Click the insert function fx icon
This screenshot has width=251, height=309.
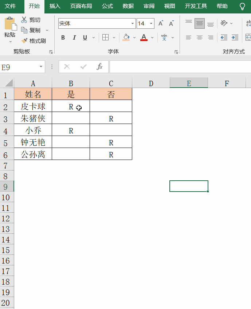pyautogui.click(x=99, y=67)
